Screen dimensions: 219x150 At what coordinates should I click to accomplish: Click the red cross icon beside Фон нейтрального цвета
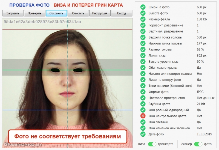[143, 116]
